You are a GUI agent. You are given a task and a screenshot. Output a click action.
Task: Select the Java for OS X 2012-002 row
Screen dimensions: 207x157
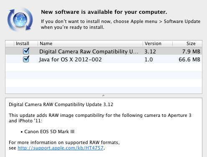tap(104, 59)
